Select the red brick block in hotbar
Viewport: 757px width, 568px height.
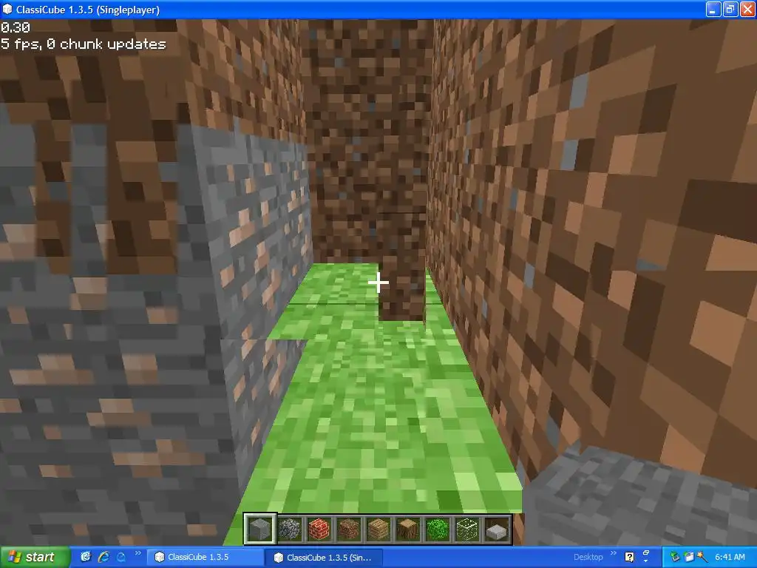pyautogui.click(x=319, y=530)
